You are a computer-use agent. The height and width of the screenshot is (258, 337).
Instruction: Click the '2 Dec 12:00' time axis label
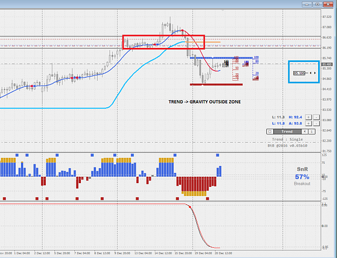click(42, 253)
